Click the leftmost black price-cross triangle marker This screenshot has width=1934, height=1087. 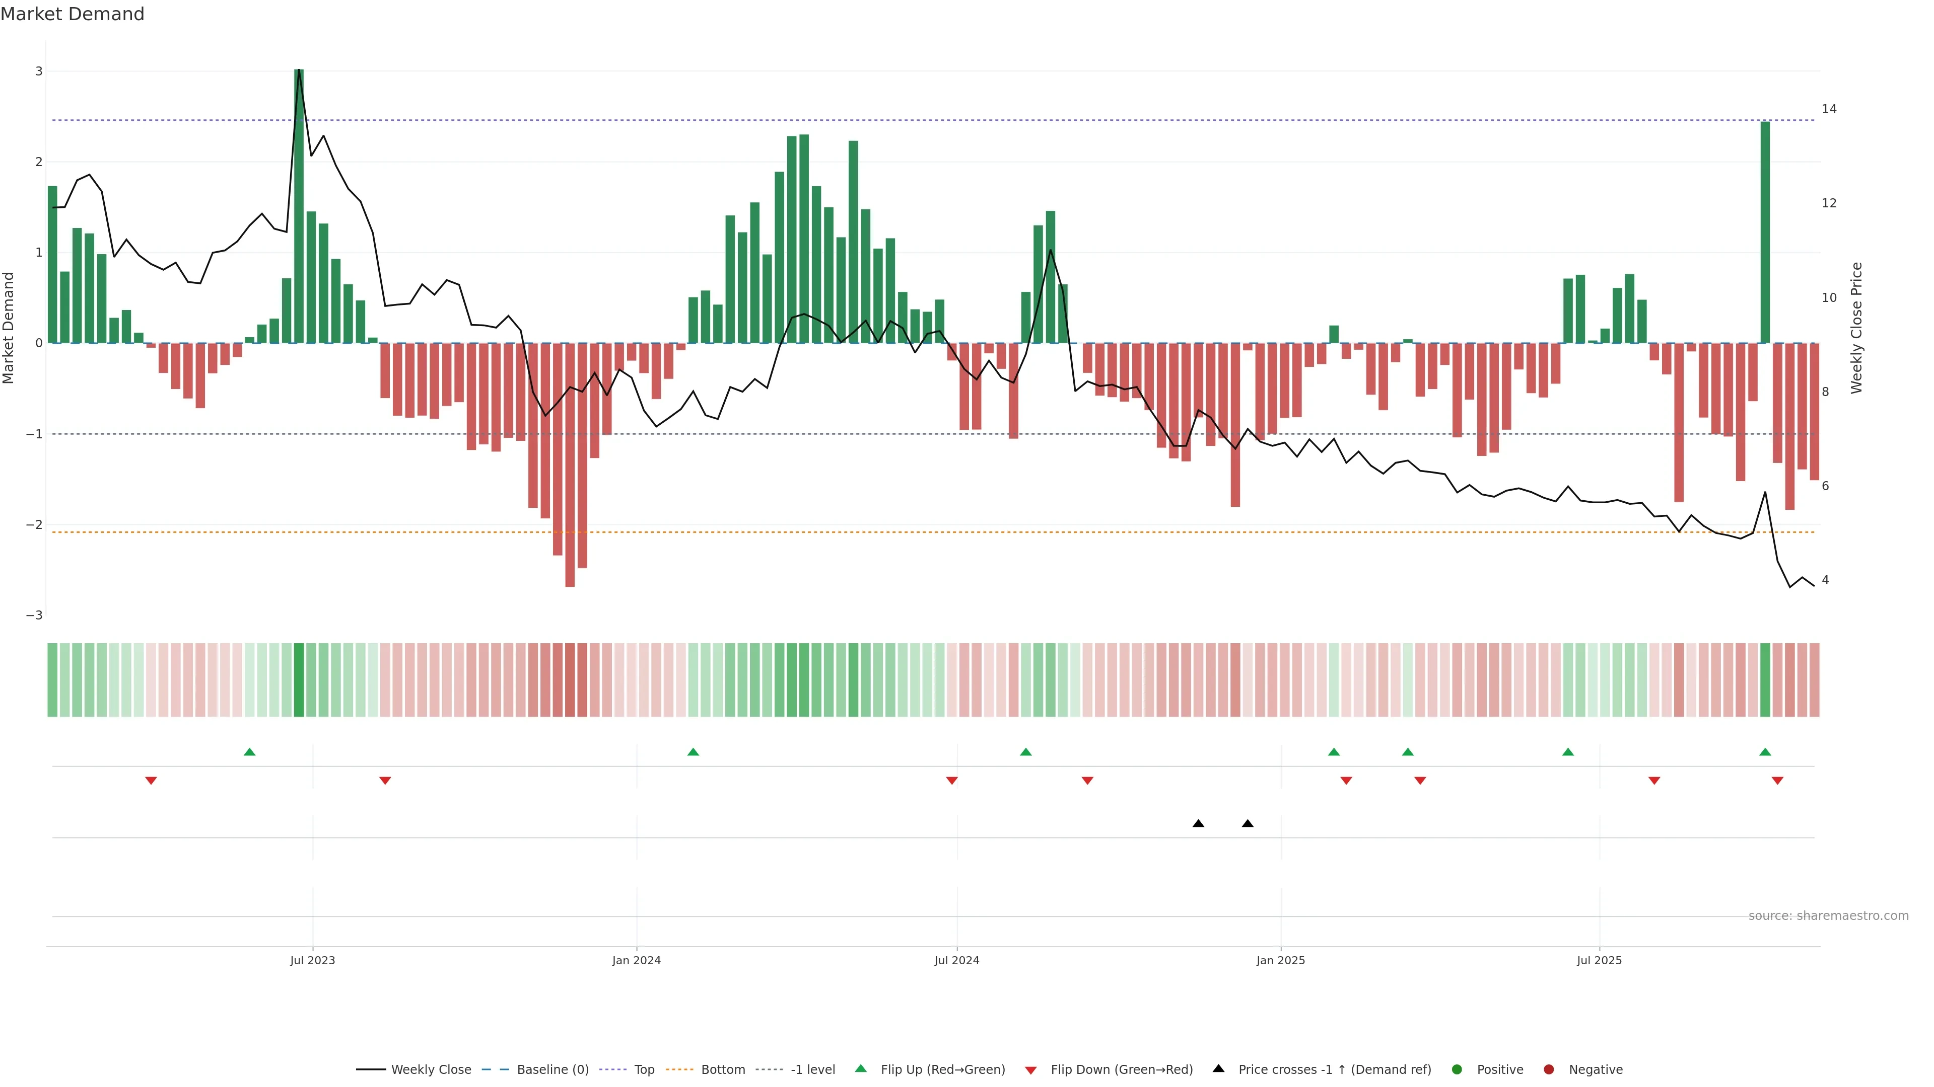click(x=1198, y=824)
